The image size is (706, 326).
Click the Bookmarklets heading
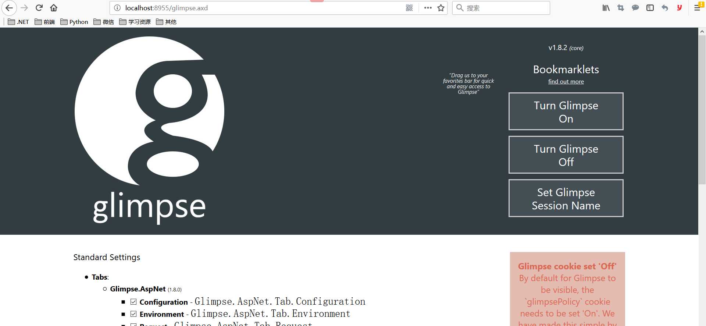pyautogui.click(x=566, y=70)
